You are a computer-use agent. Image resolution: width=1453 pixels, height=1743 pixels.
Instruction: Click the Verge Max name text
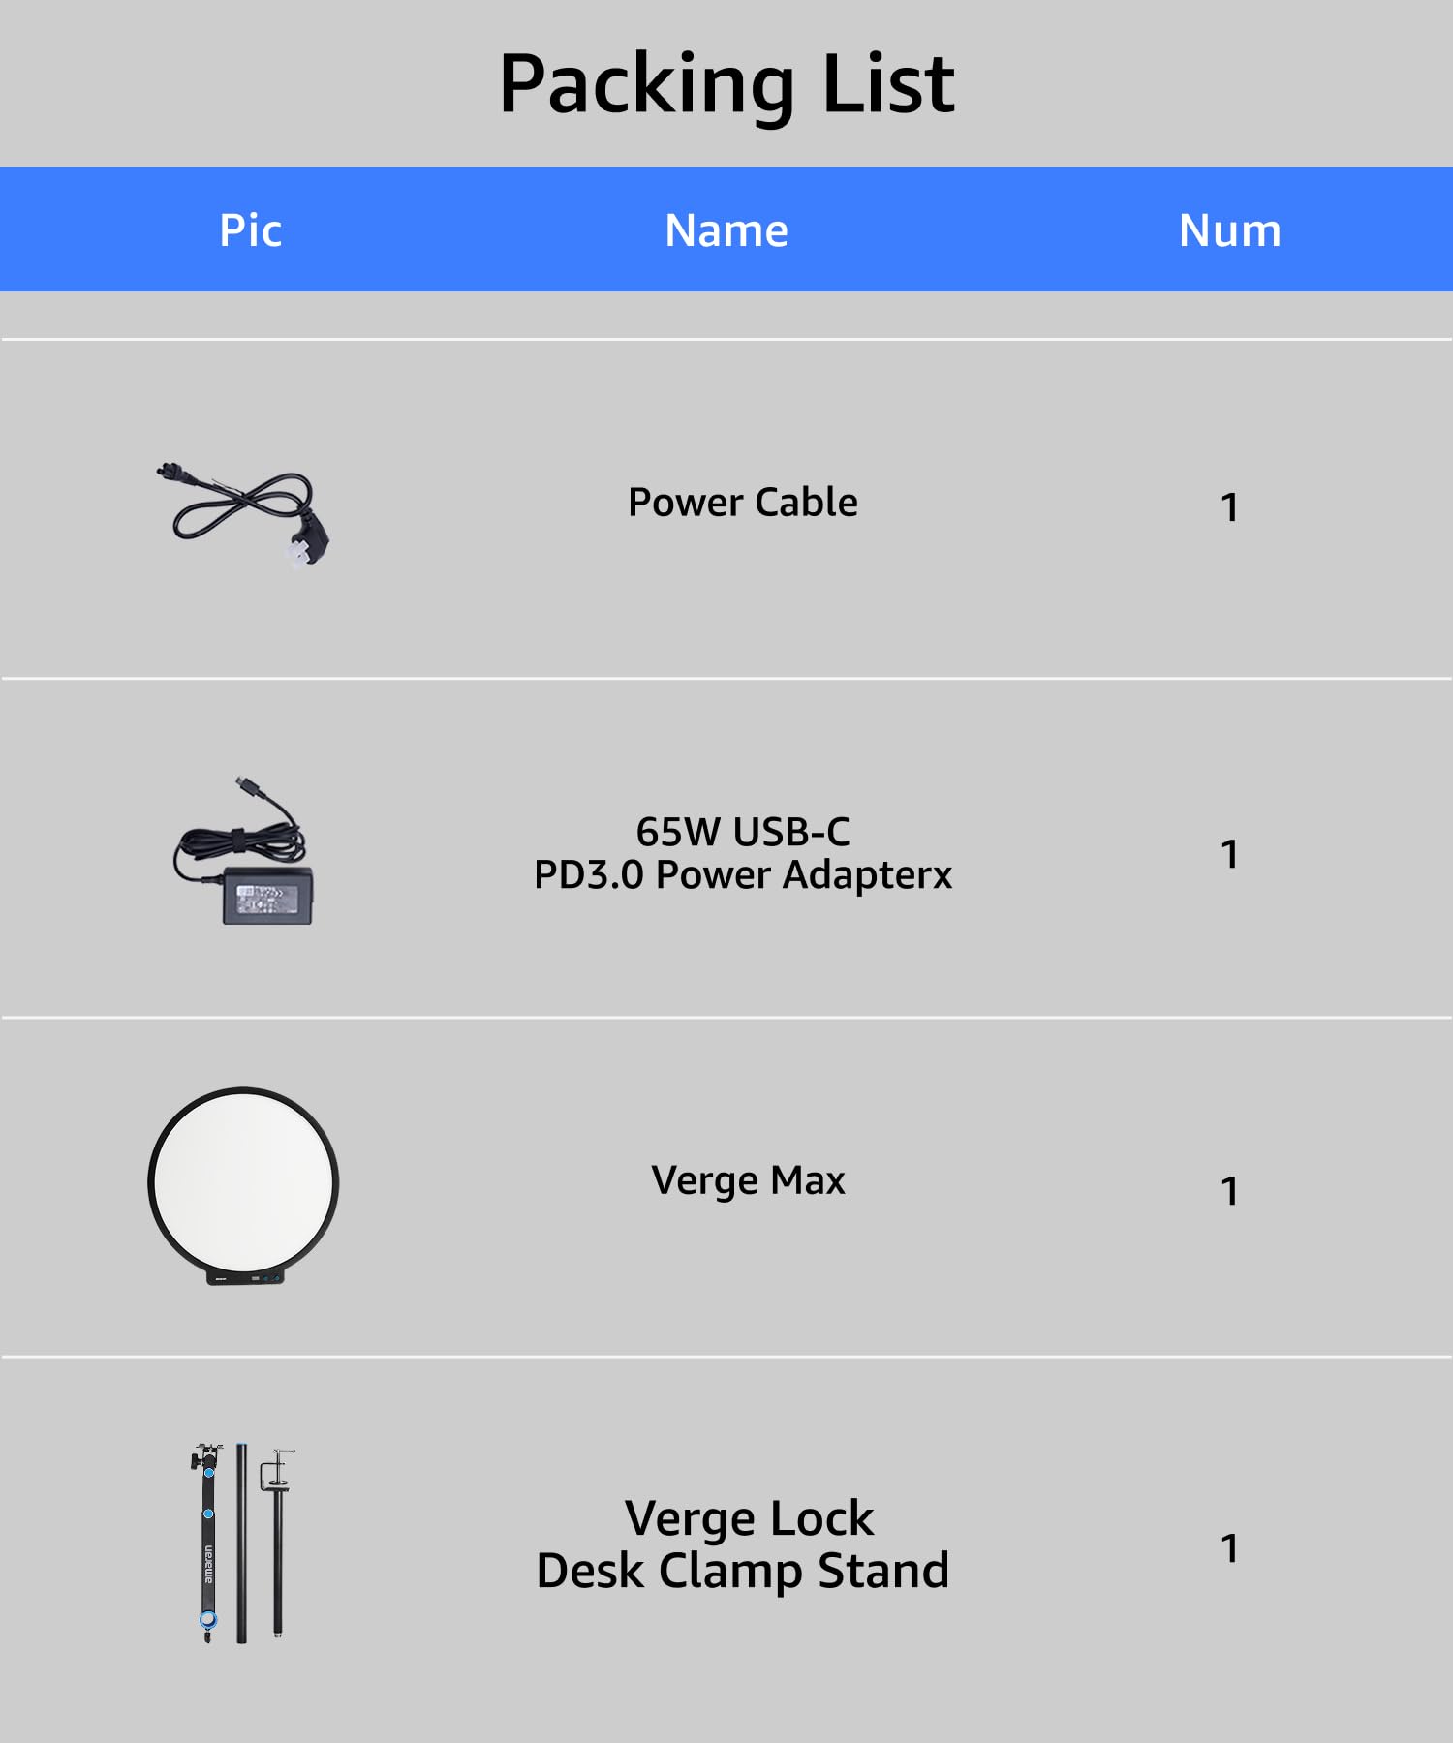coord(748,1181)
